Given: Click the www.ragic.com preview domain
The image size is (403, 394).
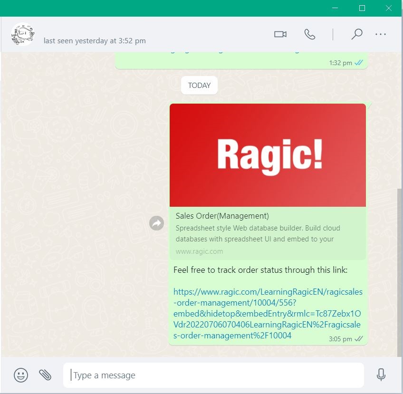Looking at the screenshot, I should click(199, 251).
